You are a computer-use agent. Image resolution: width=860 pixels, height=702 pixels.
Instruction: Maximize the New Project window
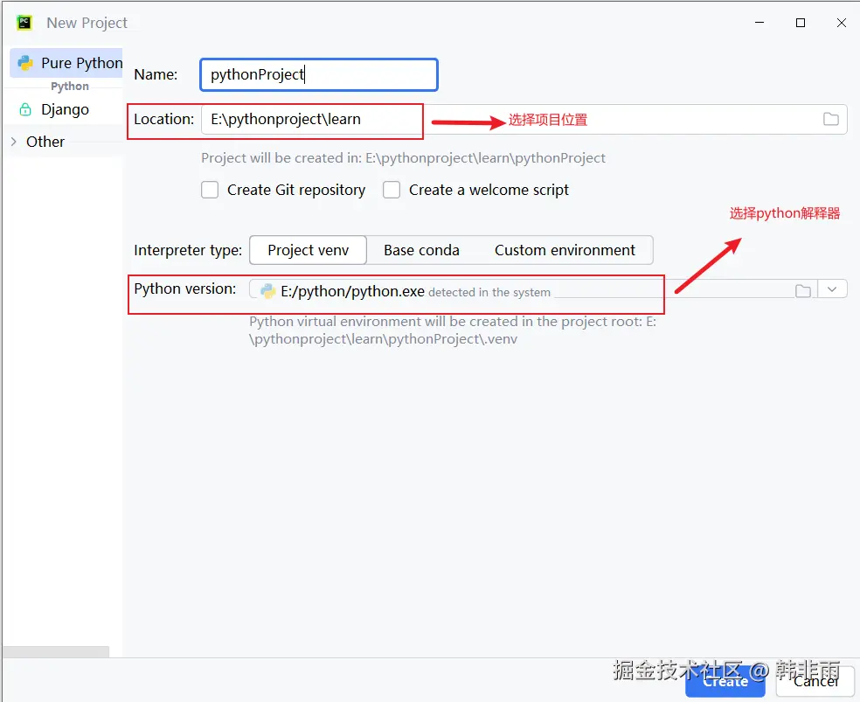click(801, 23)
